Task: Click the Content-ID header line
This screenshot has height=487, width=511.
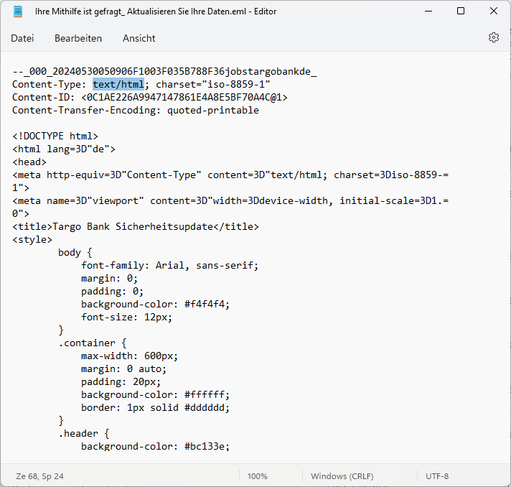Action: pos(149,98)
